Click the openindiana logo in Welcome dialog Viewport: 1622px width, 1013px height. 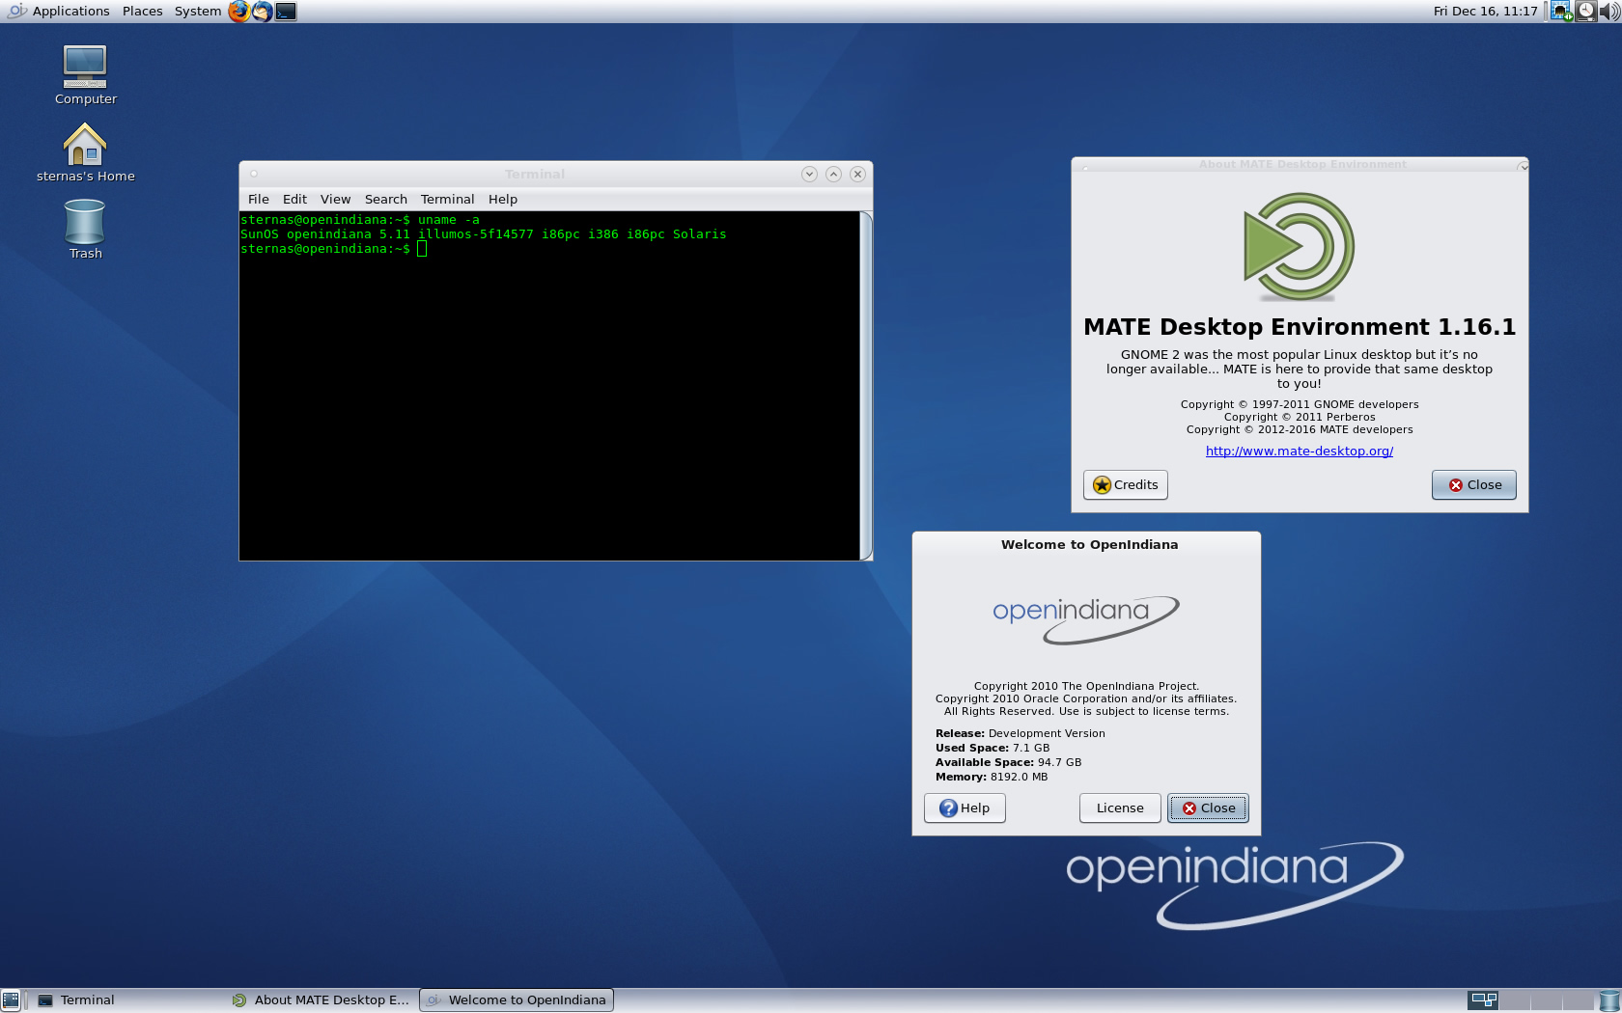[x=1086, y=618]
